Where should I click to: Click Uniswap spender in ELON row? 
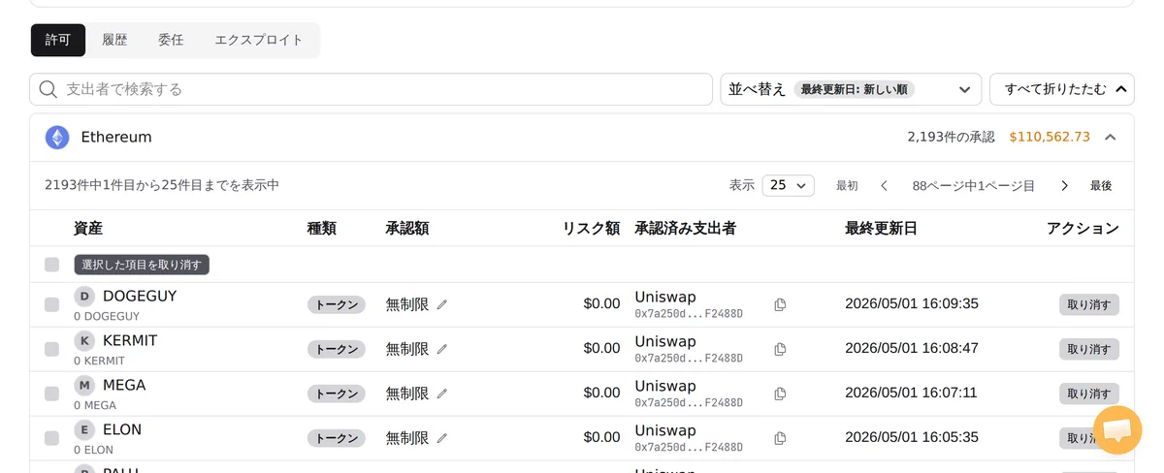pyautogui.click(x=665, y=430)
